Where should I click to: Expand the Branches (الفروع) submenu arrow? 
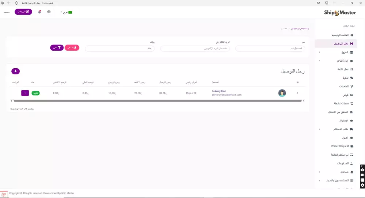click(319, 53)
